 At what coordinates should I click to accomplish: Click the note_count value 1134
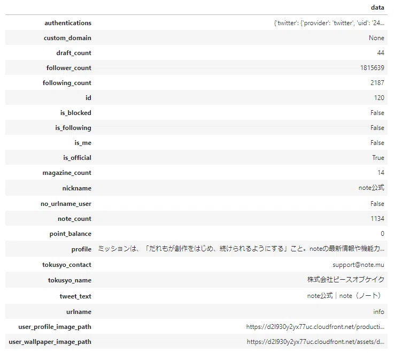377,219
